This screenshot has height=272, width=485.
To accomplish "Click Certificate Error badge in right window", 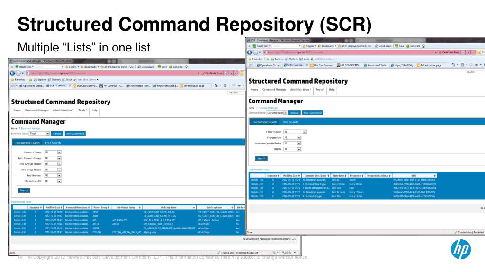I will (x=449, y=52).
